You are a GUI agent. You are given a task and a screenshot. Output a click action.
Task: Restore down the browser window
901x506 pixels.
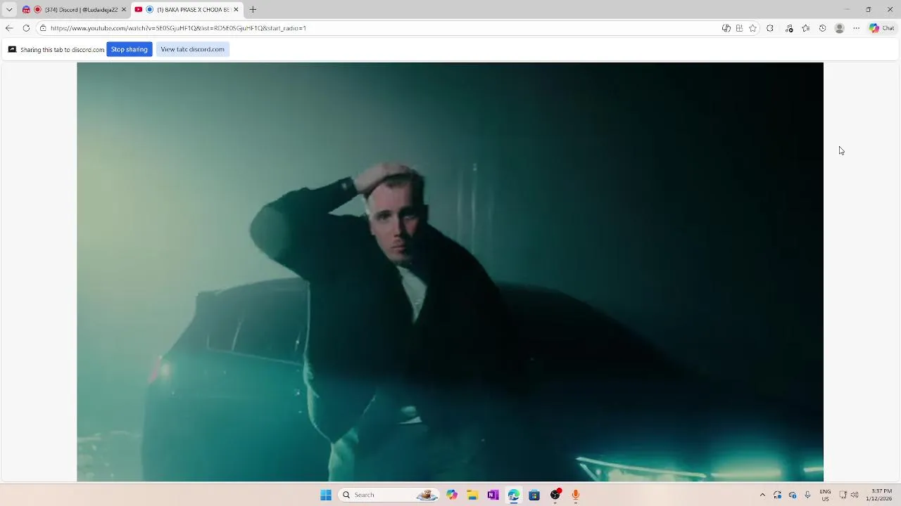pyautogui.click(x=868, y=9)
